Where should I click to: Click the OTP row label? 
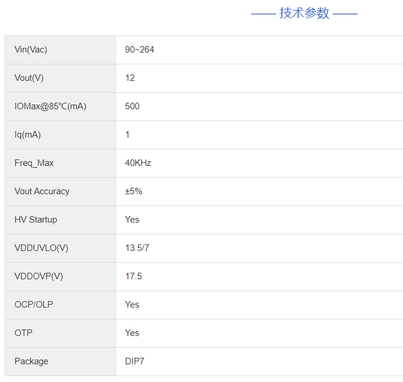click(x=24, y=333)
